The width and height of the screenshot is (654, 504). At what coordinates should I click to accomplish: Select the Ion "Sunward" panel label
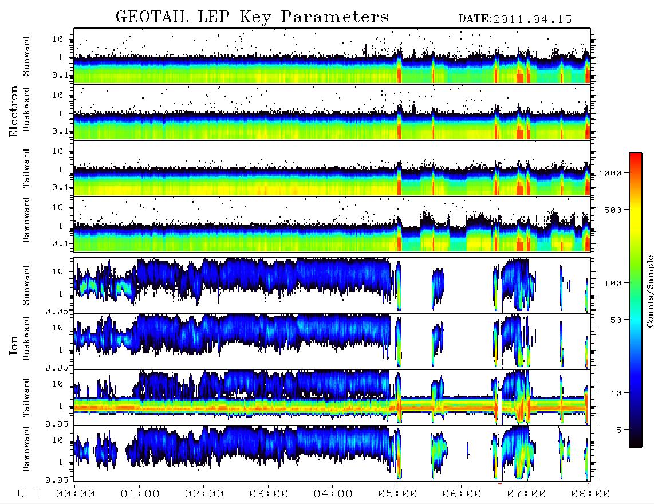pos(26,285)
